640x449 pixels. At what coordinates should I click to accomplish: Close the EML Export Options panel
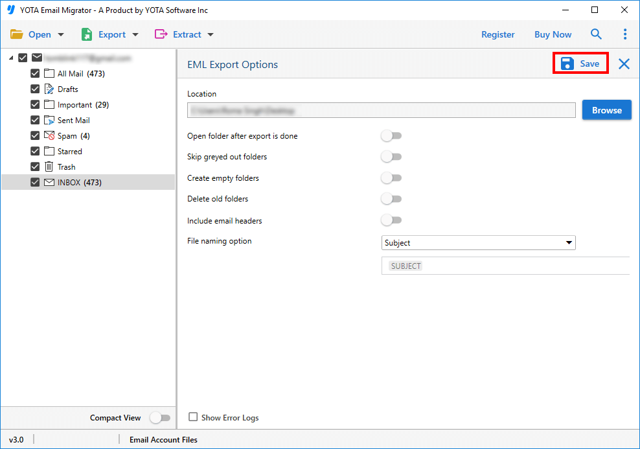[x=624, y=63]
